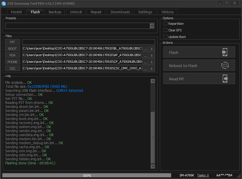Click the Reboot to Flash button
This screenshot has height=179, width=242.
pos(199,65)
